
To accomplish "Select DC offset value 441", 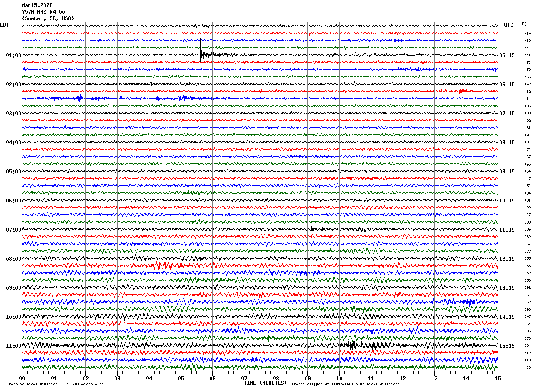I will tap(527, 55).
